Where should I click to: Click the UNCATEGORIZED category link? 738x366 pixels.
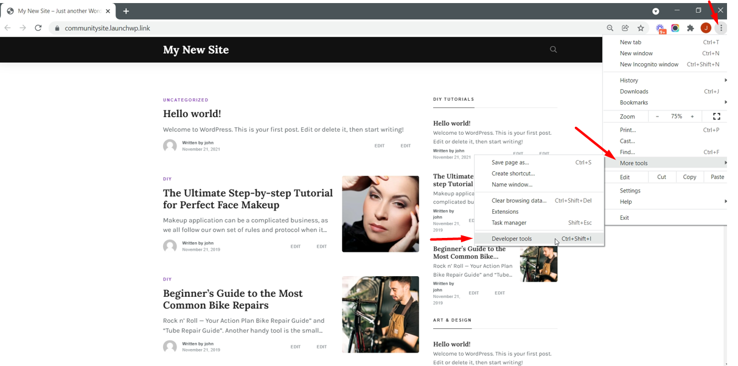click(x=186, y=100)
